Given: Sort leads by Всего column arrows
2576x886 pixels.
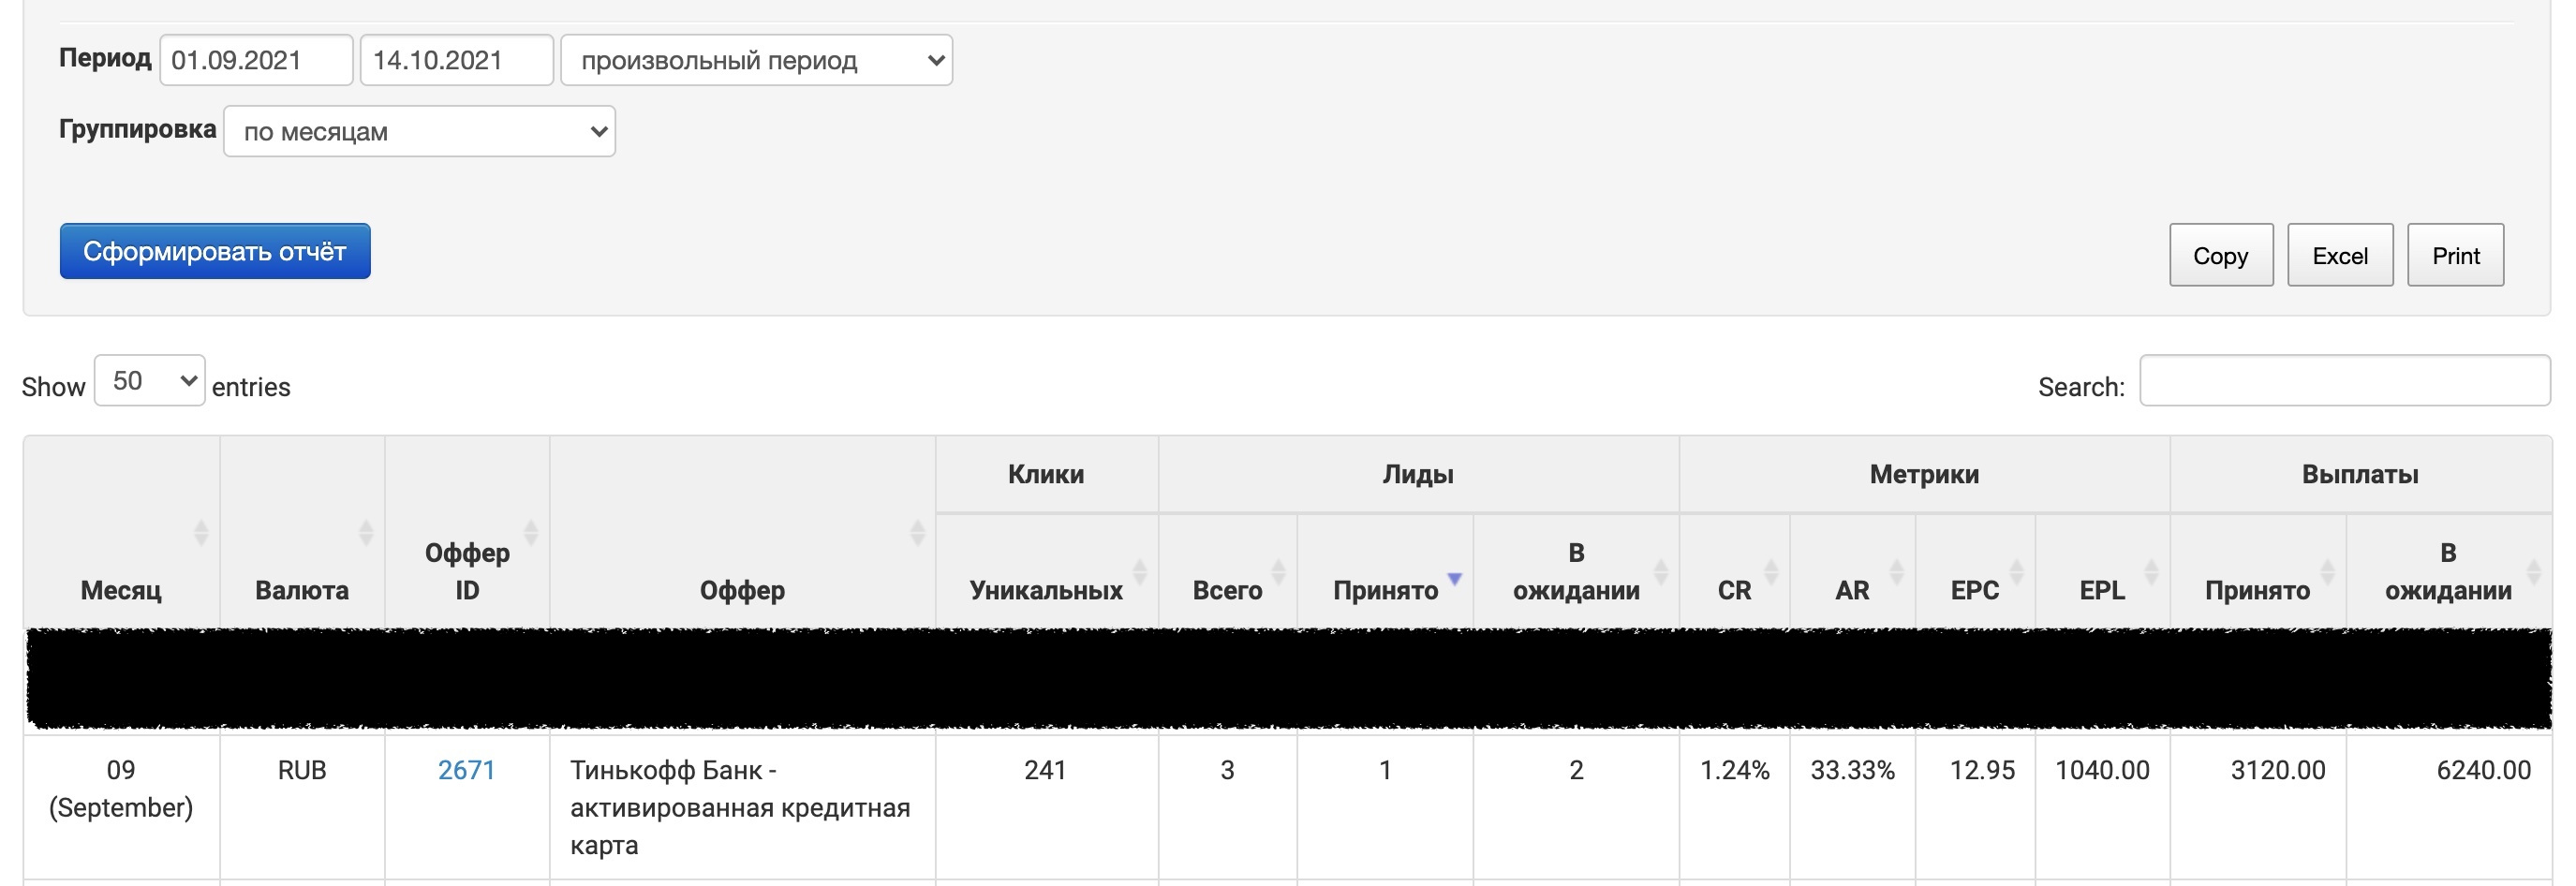Looking at the screenshot, I should pyautogui.click(x=1278, y=572).
